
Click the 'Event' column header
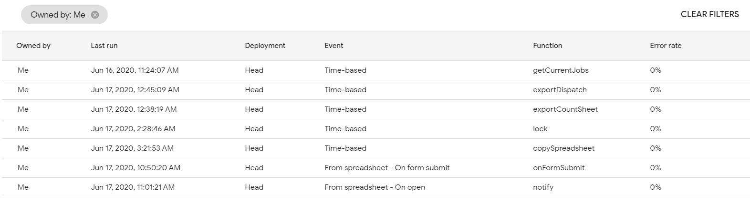(x=333, y=46)
